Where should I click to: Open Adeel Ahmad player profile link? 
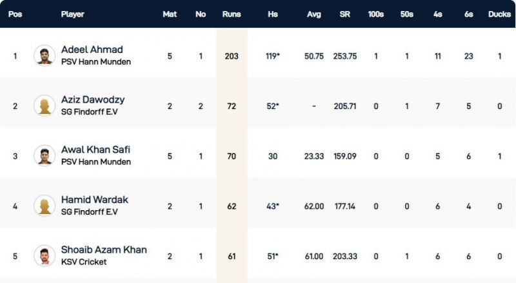click(92, 50)
